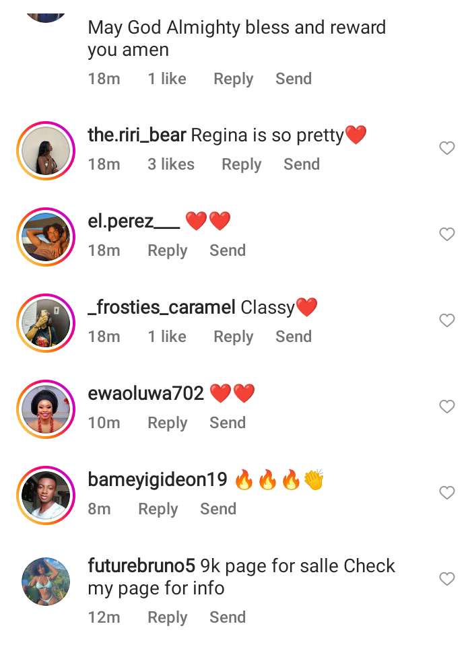Image resolution: width=470 pixels, height=655 pixels.
Task: Like futurebruno5's comment using heart icon
Action: pyautogui.click(x=447, y=578)
